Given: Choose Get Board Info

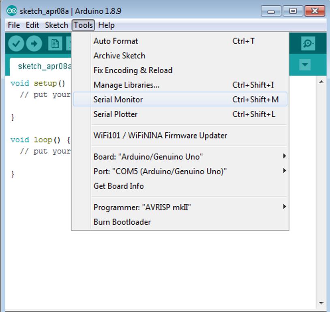Looking at the screenshot, I should pos(180,186).
